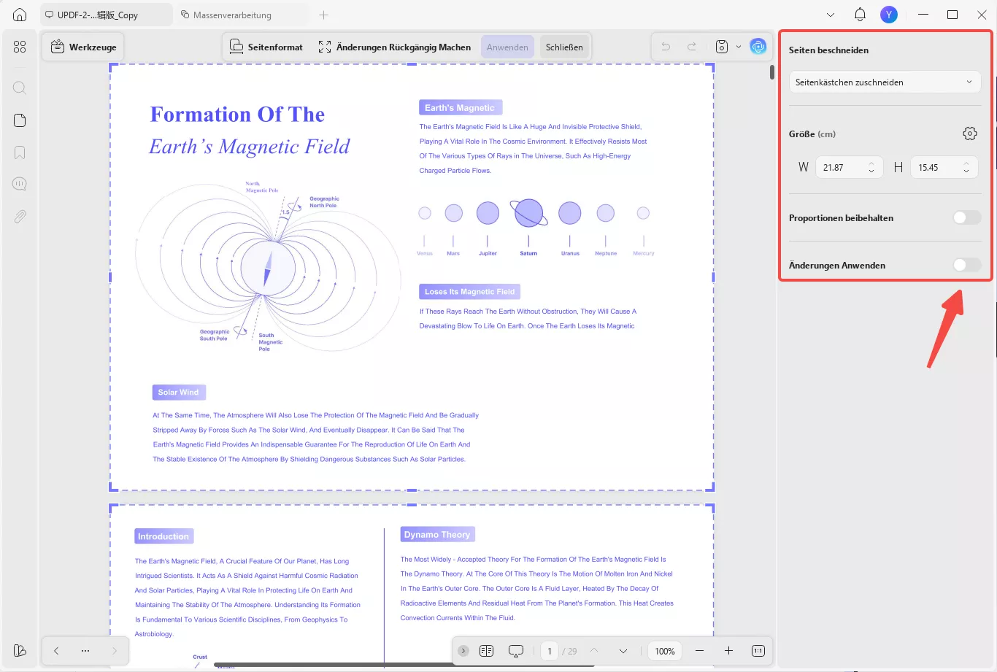Click Änderungen Rückgängig Machen
This screenshot has height=672, width=997.
click(x=395, y=47)
